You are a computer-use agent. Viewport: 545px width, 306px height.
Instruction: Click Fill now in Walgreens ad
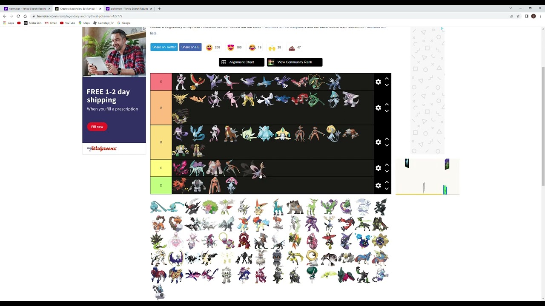click(97, 127)
